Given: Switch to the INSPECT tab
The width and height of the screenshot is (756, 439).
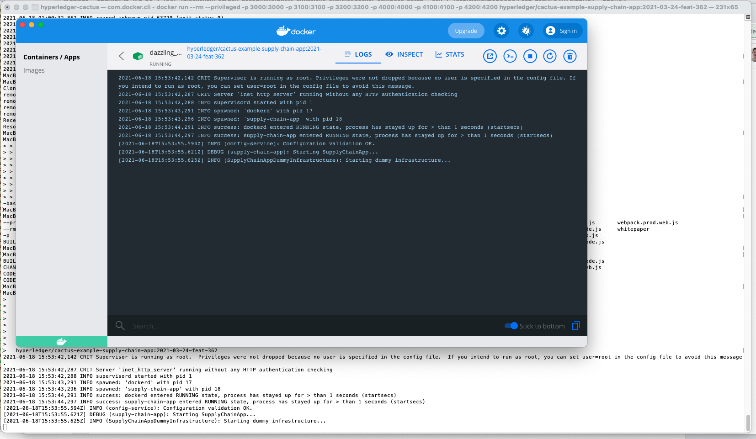Looking at the screenshot, I should point(404,54).
